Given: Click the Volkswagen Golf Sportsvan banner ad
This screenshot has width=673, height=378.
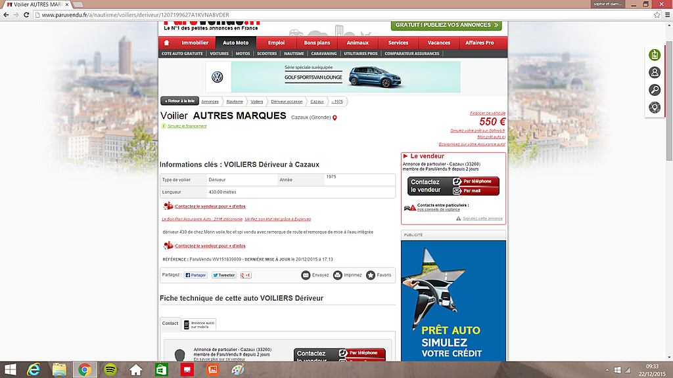Looking at the screenshot, I should 333,77.
